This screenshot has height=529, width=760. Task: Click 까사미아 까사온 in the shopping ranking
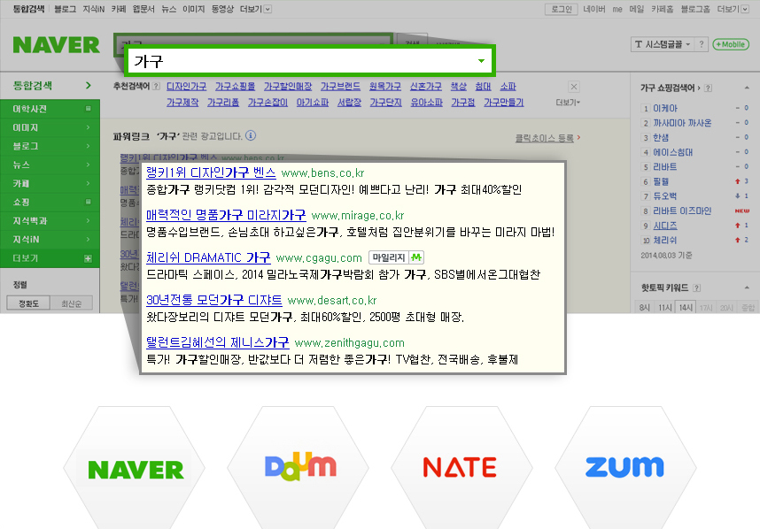pyautogui.click(x=682, y=123)
